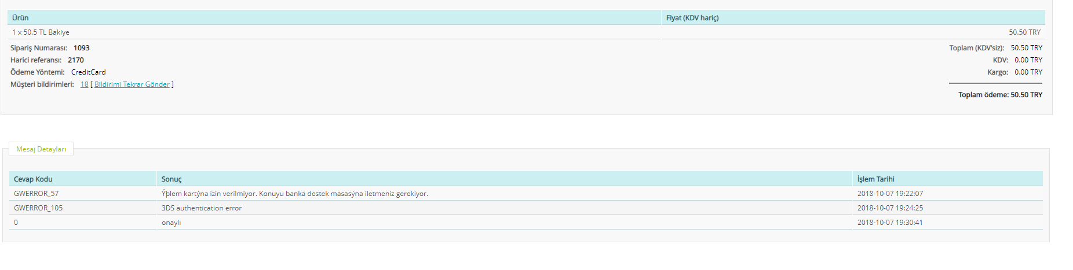Viewport: 1073px width, 270px height.
Task: Click the Harici referansı value 2170
Action: 76,60
